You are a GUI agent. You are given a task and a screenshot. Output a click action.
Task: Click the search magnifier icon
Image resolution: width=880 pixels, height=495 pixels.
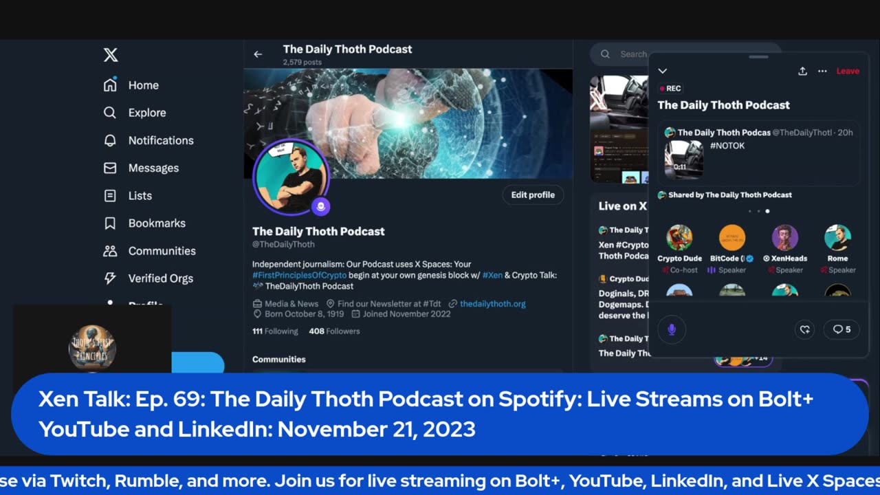[605, 54]
